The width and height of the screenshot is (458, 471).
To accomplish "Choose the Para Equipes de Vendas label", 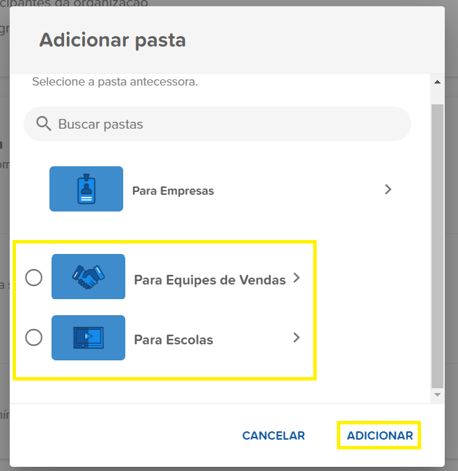I will [x=210, y=280].
